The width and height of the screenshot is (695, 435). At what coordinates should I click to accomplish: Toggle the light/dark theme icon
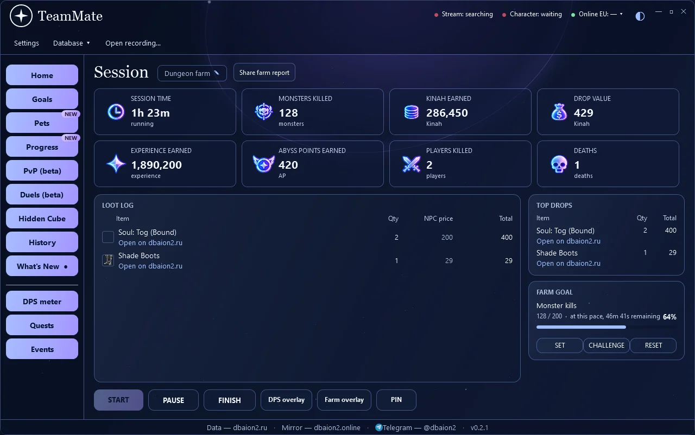coord(640,16)
